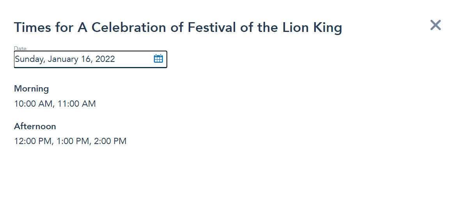Click the Afternoon section heading
The width and height of the screenshot is (455, 197).
[35, 127]
